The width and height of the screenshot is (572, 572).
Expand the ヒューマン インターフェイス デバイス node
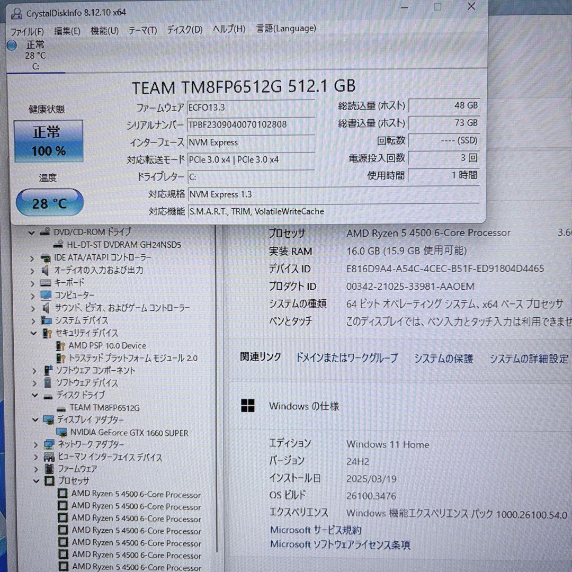coord(36,457)
